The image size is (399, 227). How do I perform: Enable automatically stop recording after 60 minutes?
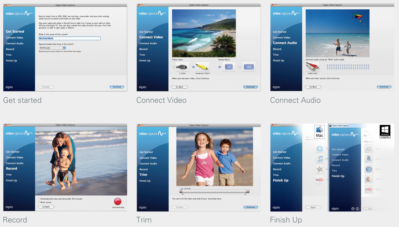tap(39, 199)
